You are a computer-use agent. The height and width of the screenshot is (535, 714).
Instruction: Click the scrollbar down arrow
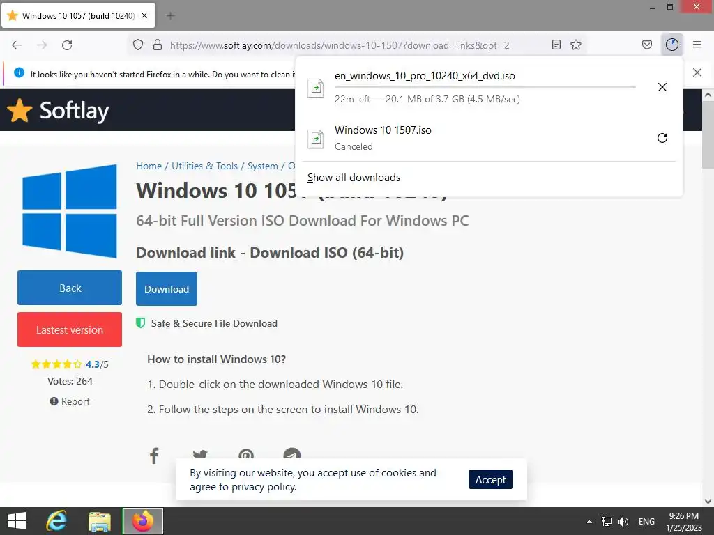pyautogui.click(x=708, y=502)
